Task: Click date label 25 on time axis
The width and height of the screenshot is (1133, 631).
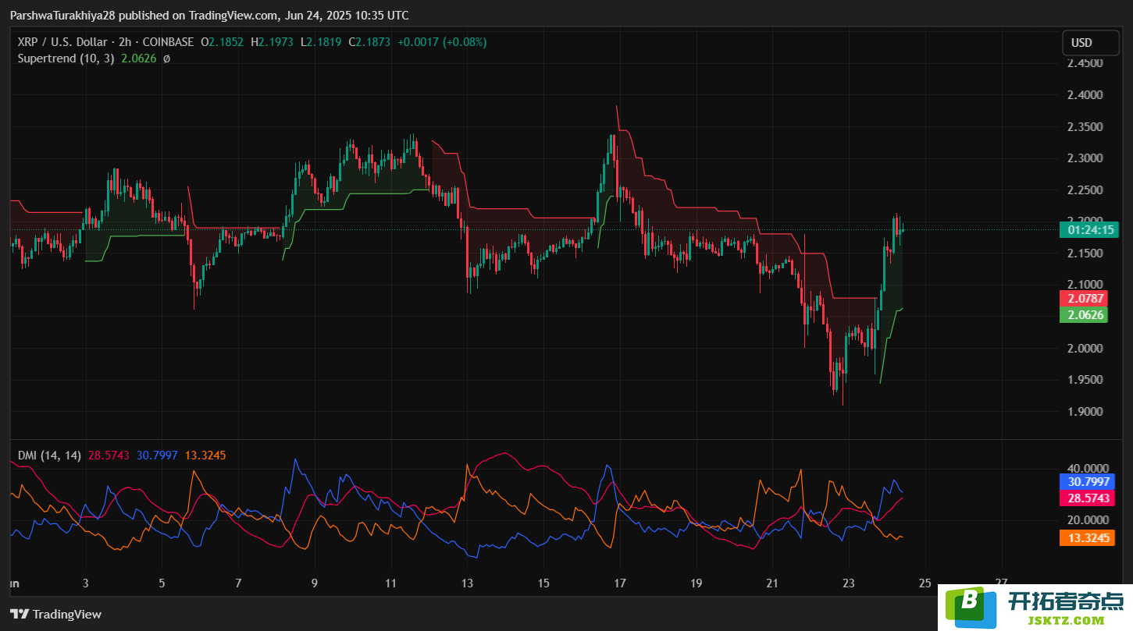Action: click(x=925, y=583)
